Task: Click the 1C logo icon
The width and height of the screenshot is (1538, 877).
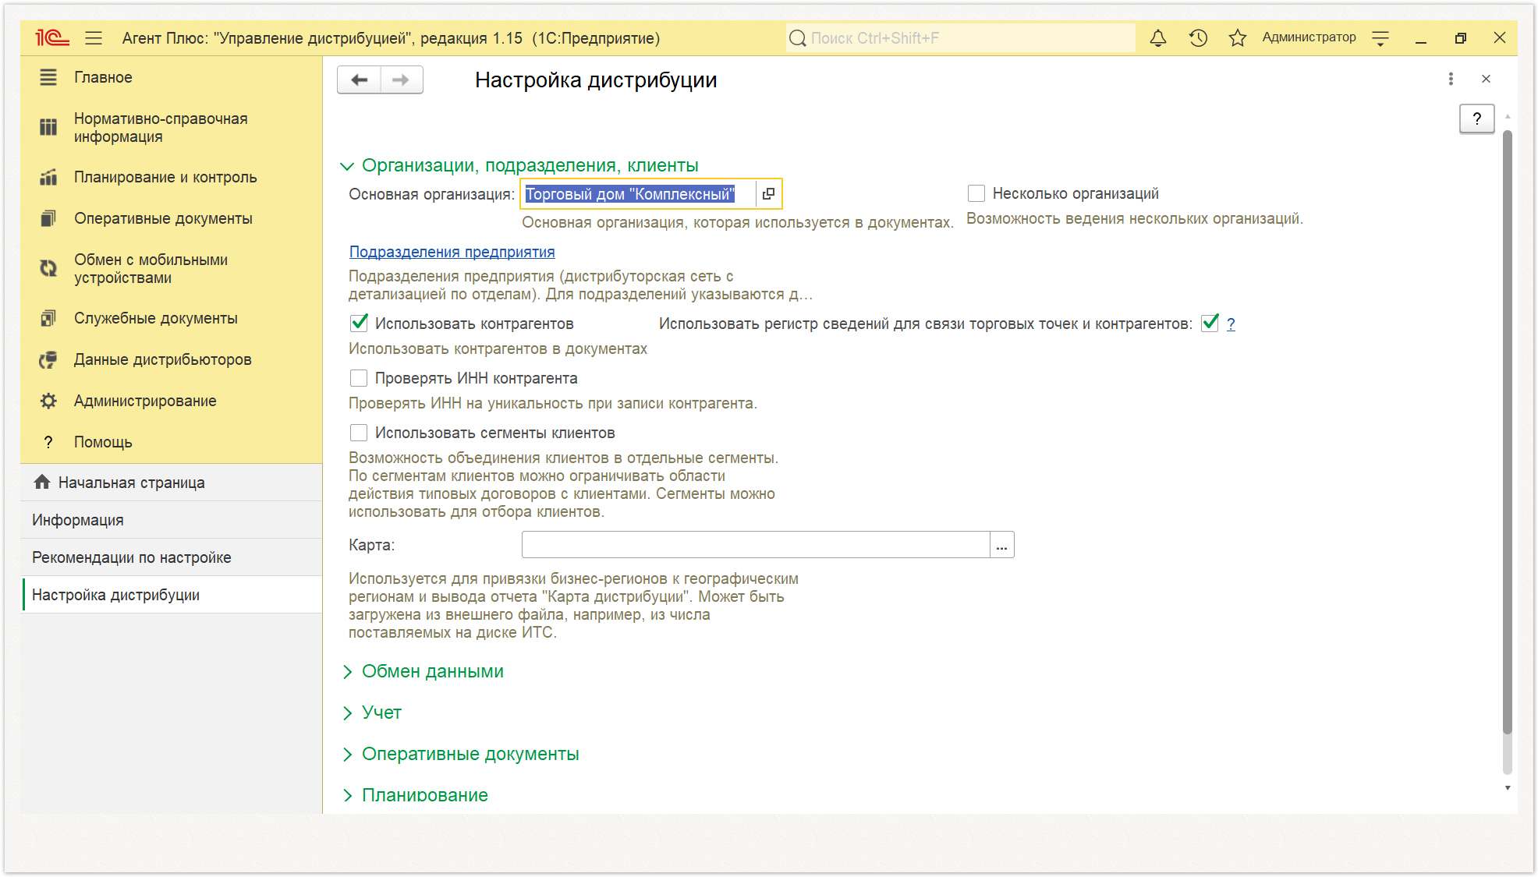Action: [x=51, y=37]
